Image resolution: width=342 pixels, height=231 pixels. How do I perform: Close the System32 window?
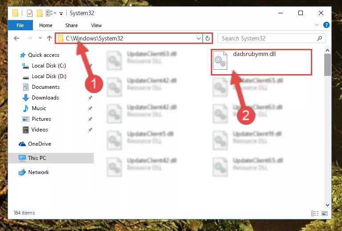point(321,13)
